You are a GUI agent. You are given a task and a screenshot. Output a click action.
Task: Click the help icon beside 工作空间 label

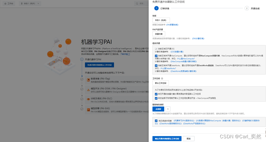pos(162,79)
